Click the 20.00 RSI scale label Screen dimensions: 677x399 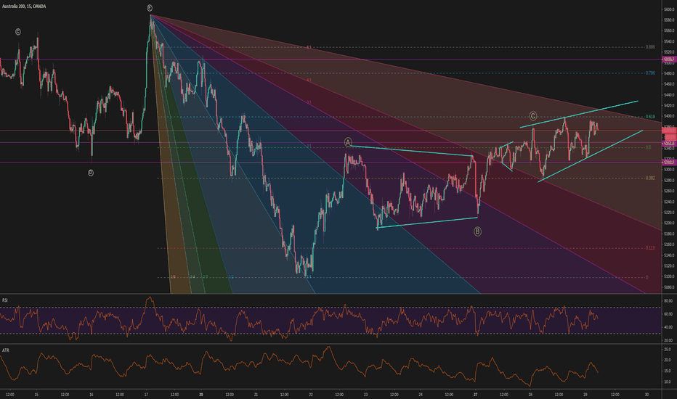point(668,340)
